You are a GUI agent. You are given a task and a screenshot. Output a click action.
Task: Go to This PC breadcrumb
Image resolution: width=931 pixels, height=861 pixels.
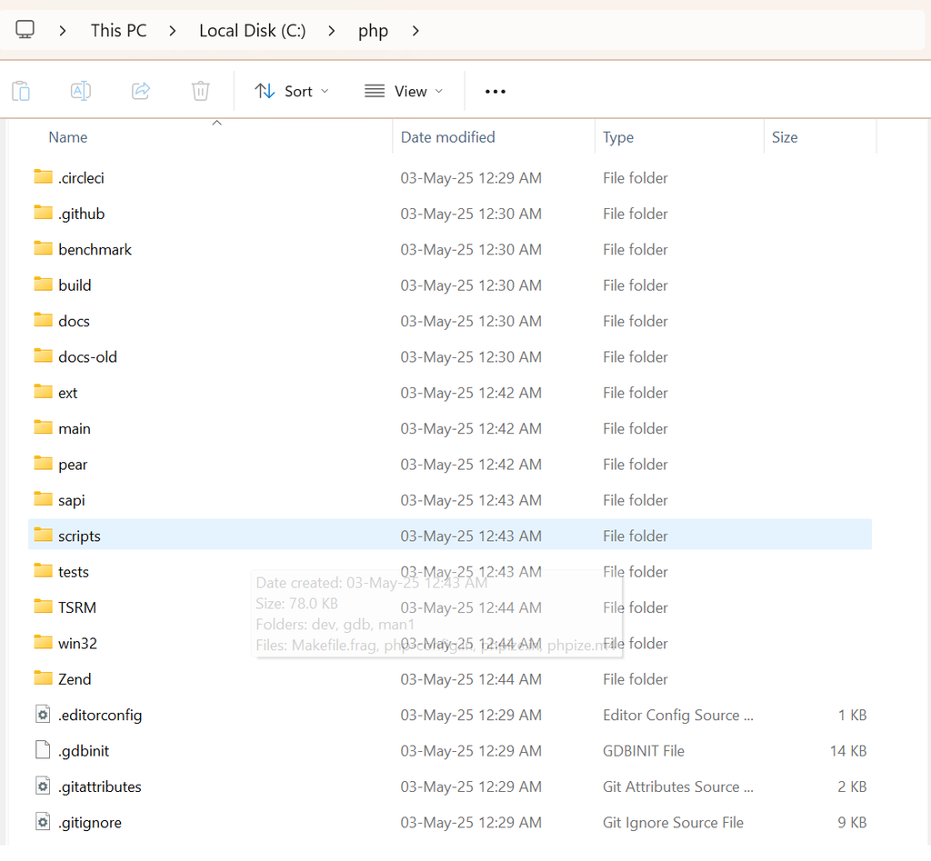[x=119, y=30]
